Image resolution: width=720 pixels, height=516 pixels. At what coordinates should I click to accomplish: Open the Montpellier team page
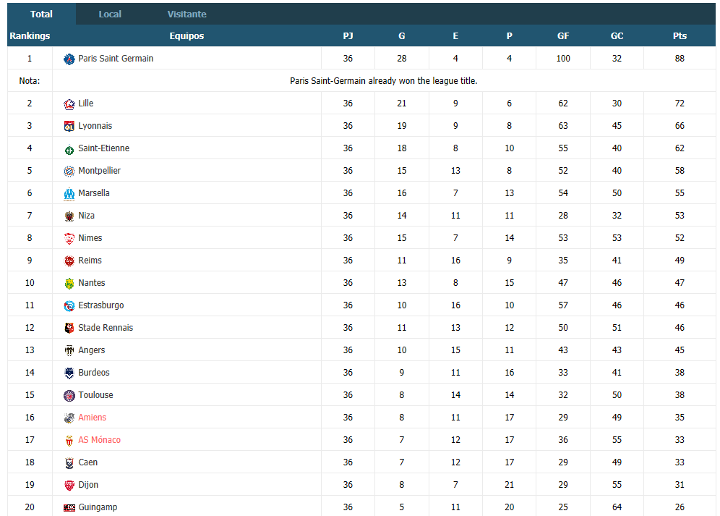tap(99, 171)
